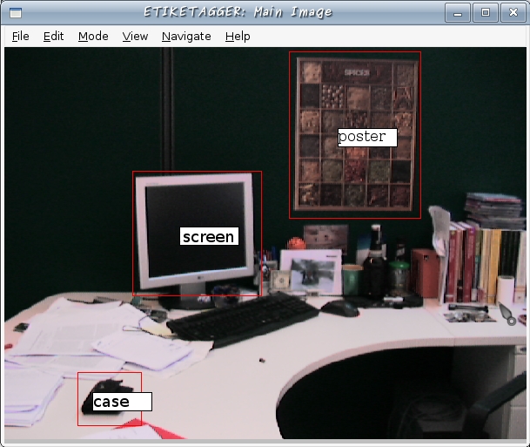Open the Edit menu
This screenshot has height=447, width=530.
coord(53,37)
